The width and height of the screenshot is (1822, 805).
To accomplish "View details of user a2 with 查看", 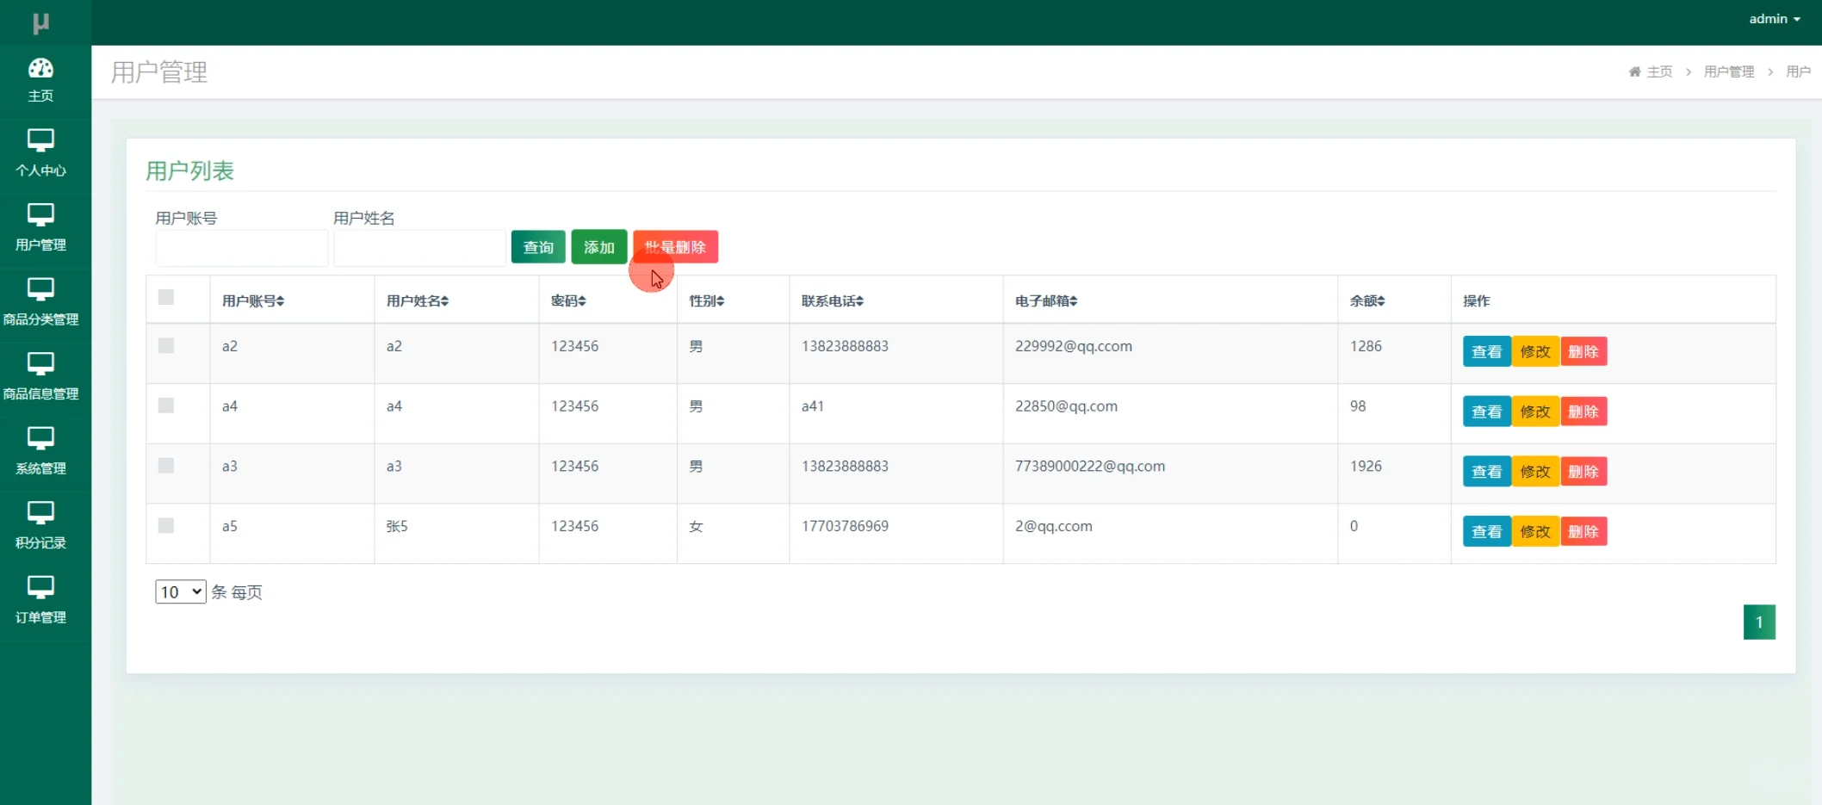I will [x=1487, y=351].
